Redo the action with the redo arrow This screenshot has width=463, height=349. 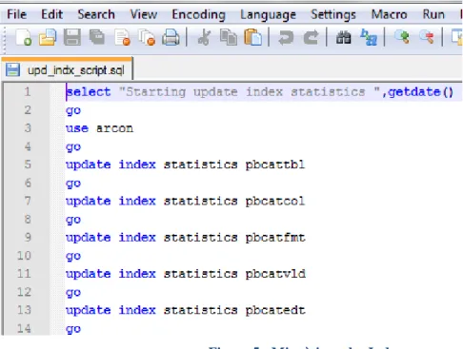click(x=311, y=37)
